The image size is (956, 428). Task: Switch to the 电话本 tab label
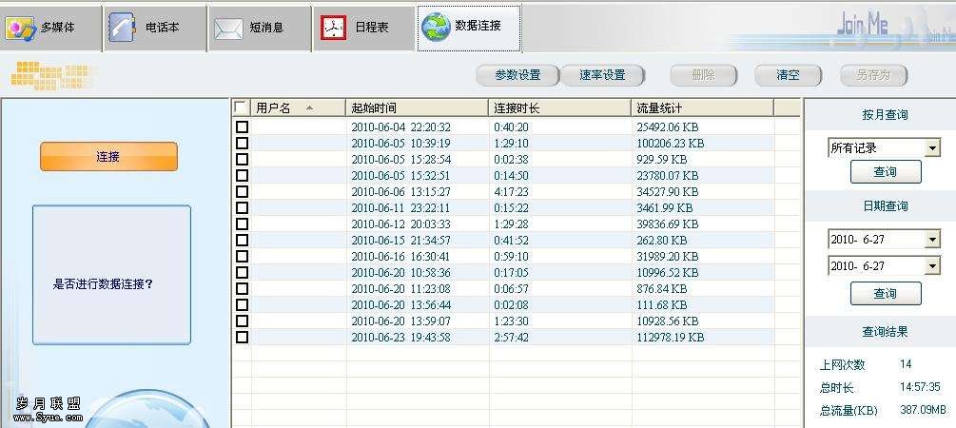[163, 28]
